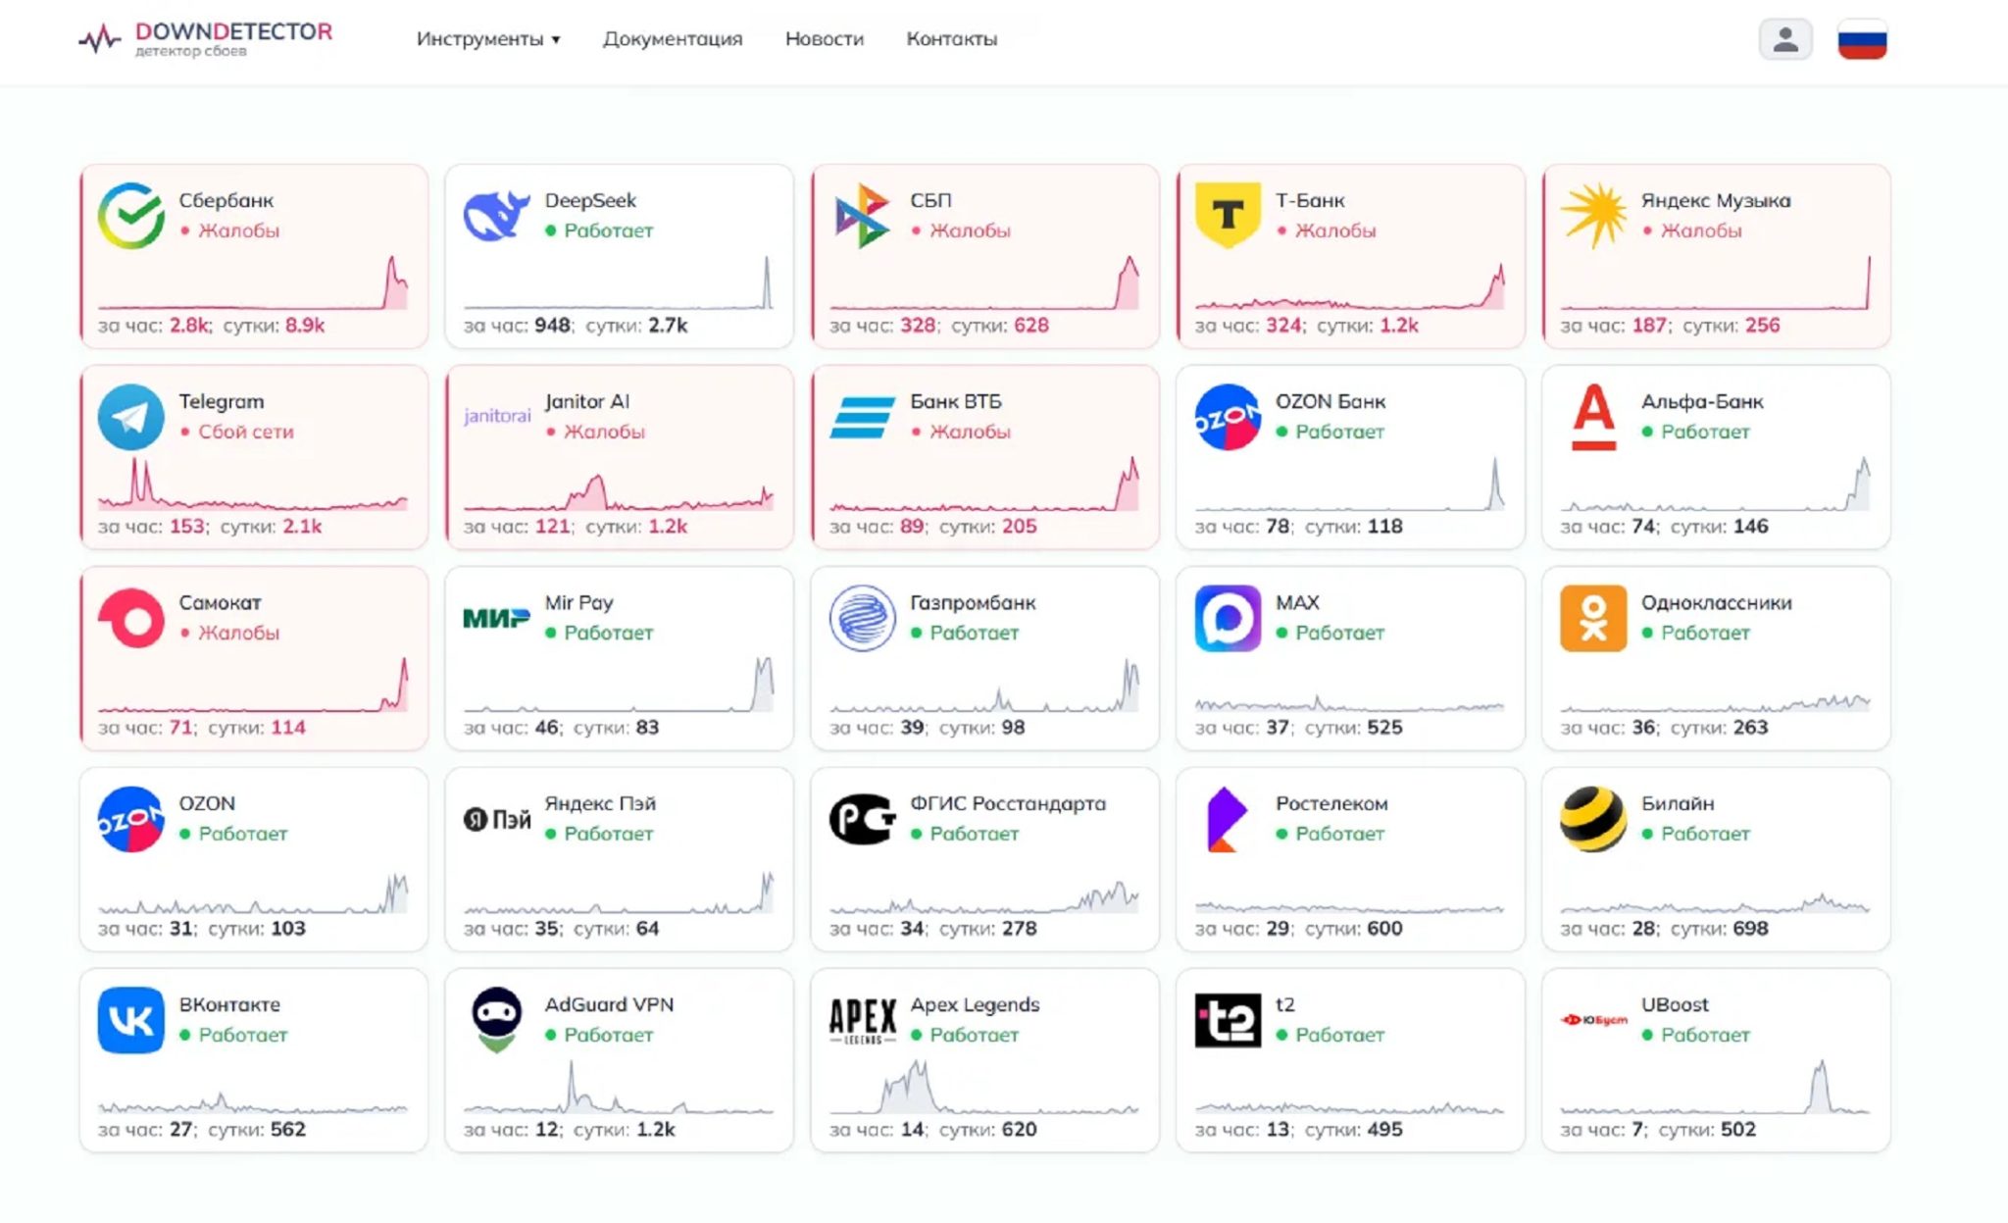2008x1223 pixels.
Task: Click the DeepSeek whale logo
Action: click(x=496, y=216)
